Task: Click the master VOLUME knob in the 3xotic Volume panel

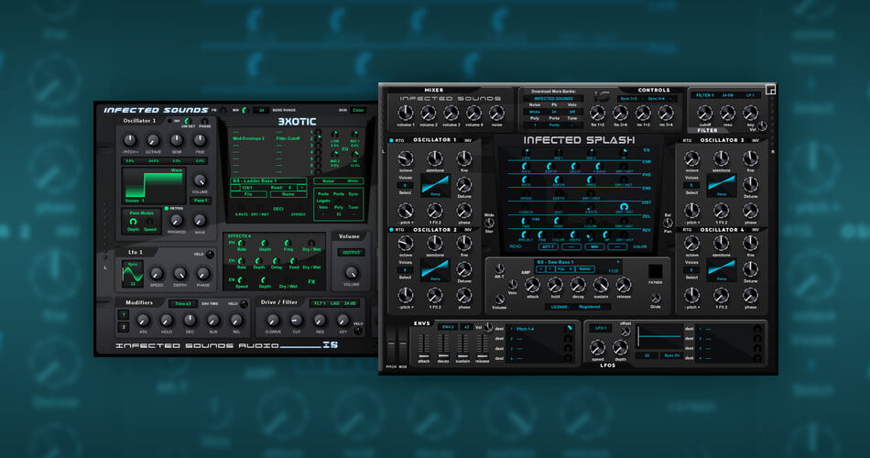Action: (x=352, y=273)
